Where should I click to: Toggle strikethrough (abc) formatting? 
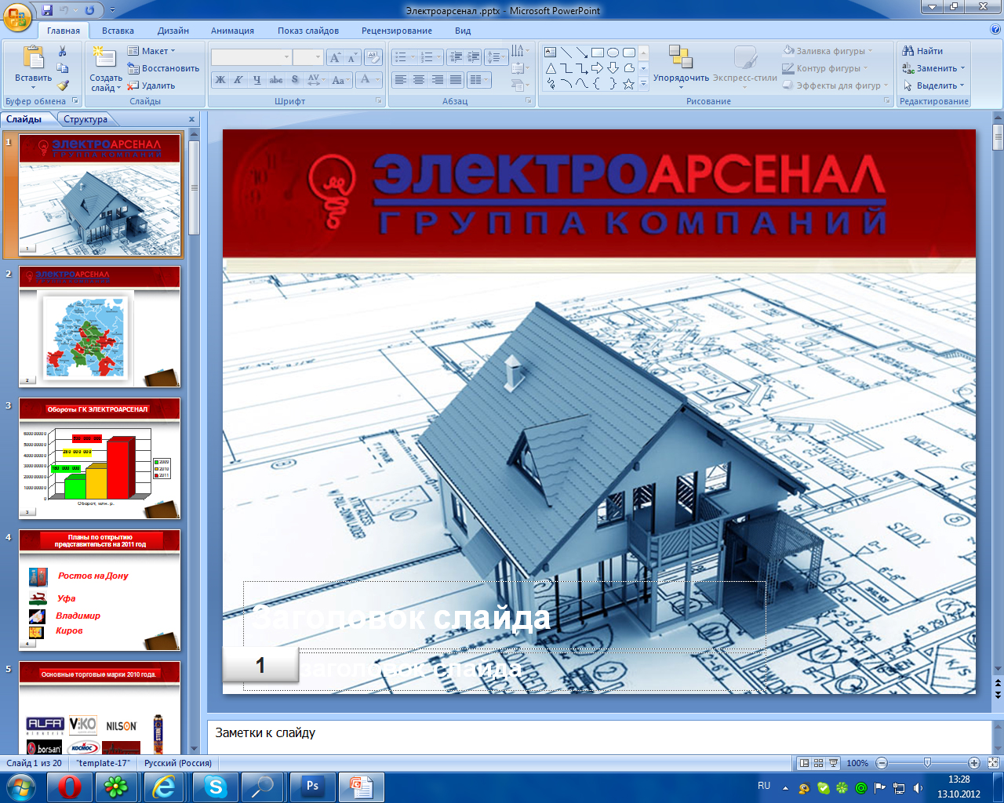tap(276, 79)
